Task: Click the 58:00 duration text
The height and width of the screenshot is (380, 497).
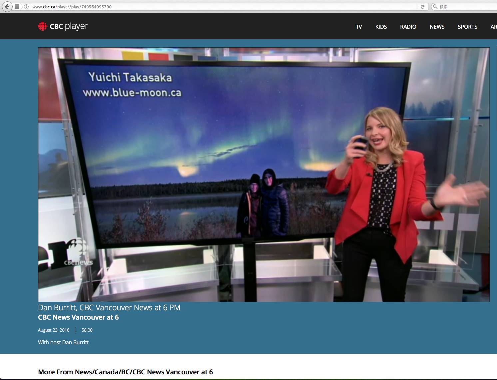Action: pos(87,330)
